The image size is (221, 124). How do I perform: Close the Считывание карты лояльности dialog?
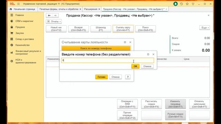pyautogui.click(x=130, y=42)
